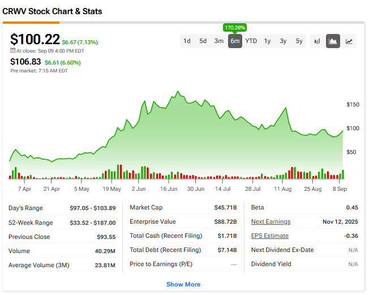Show the 1y price history

point(267,41)
